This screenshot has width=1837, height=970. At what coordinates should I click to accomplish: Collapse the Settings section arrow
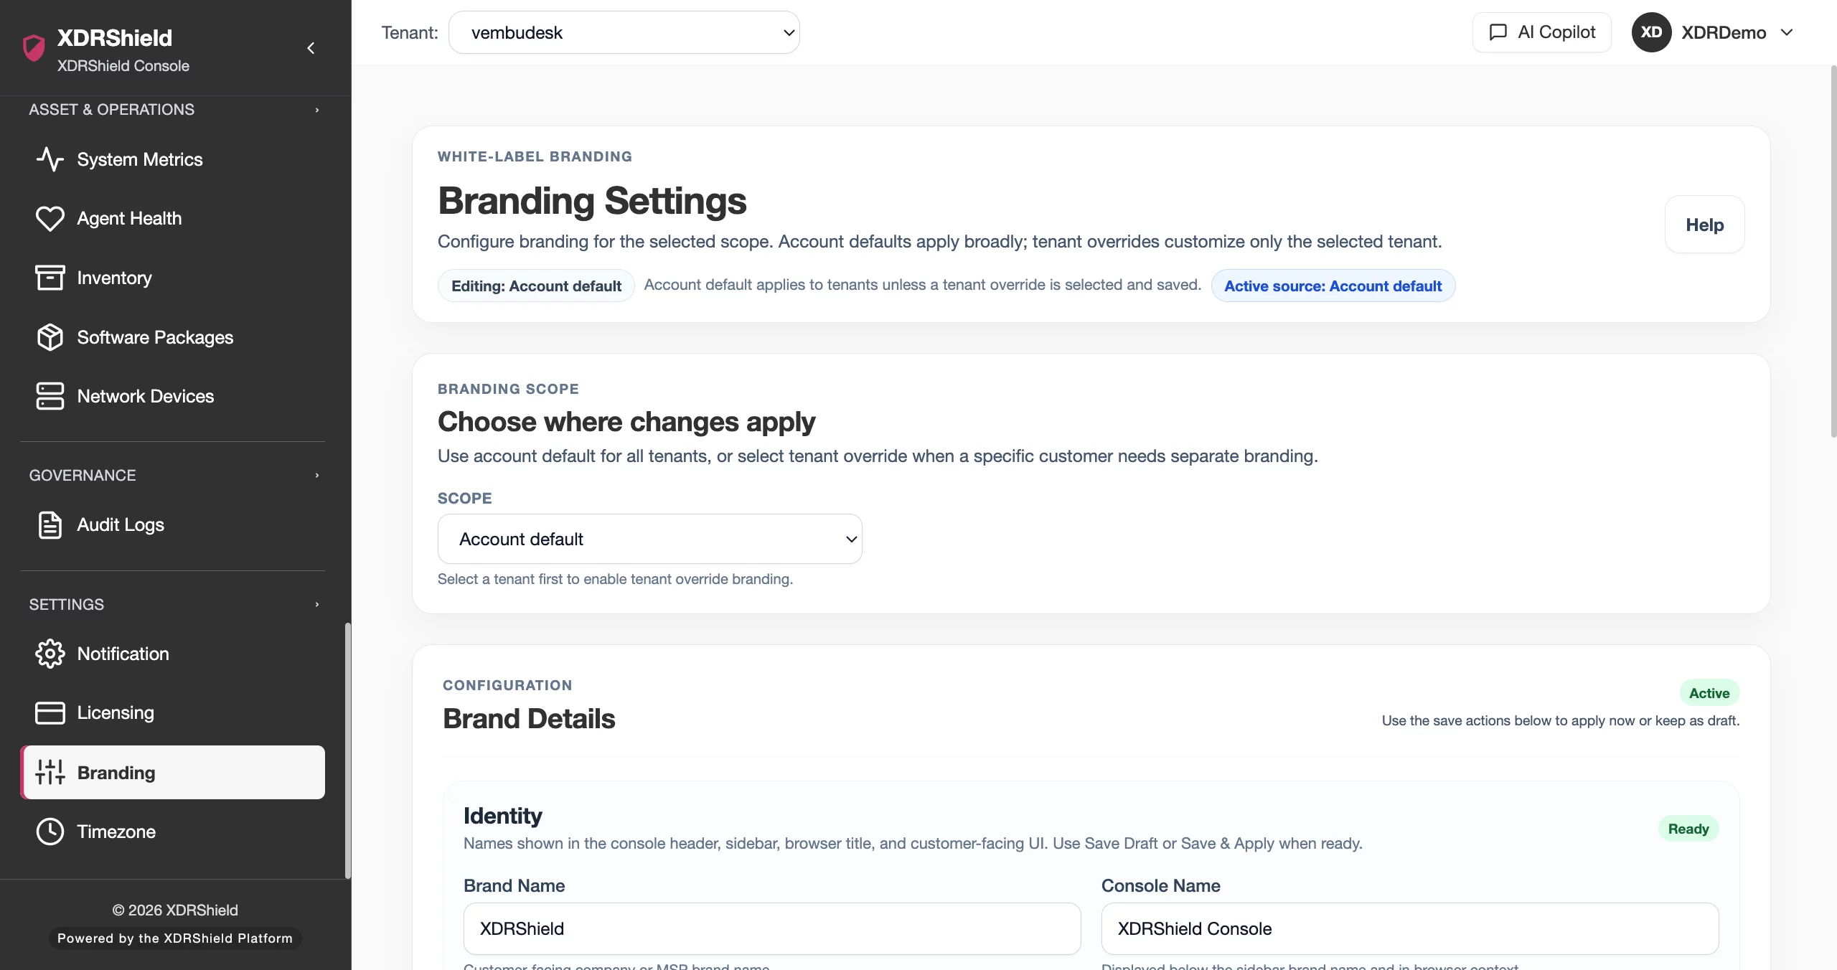(317, 605)
